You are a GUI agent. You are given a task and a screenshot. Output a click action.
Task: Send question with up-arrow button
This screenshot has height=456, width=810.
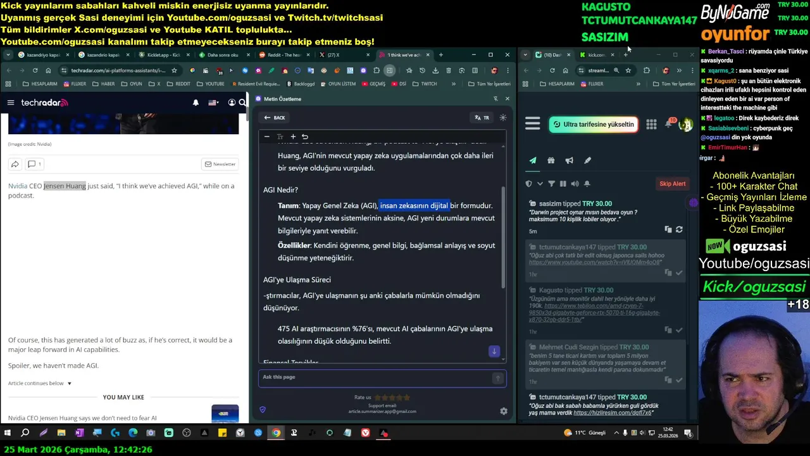[x=498, y=378]
